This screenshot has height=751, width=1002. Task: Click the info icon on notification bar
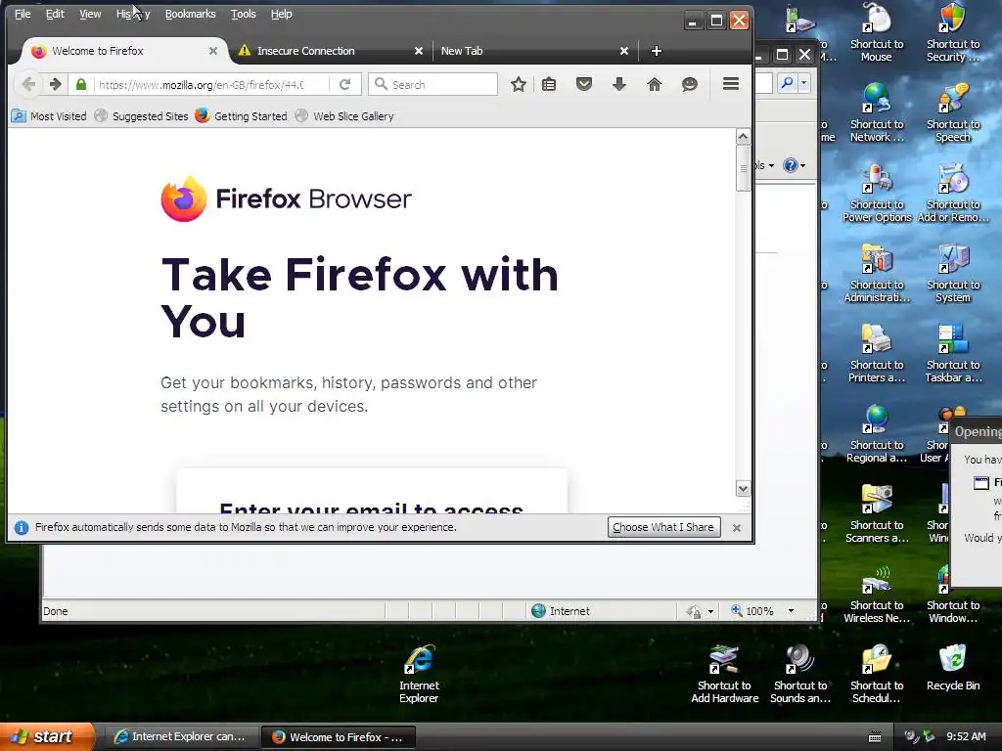(22, 527)
